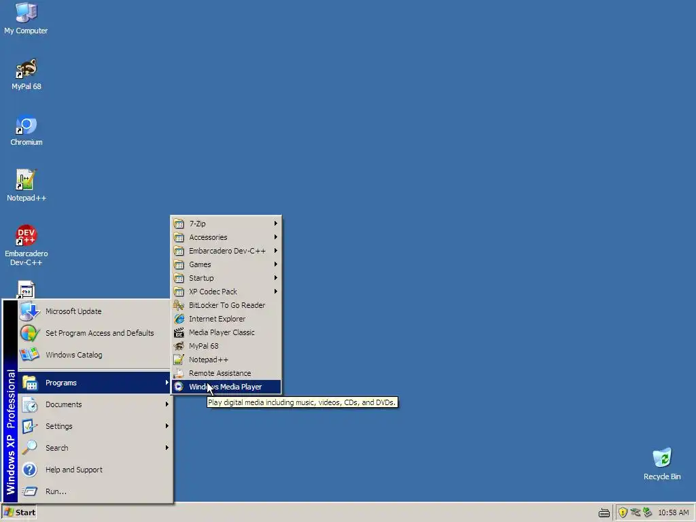Expand Embarcadero Dev-C++ folder in Programs menu

pos(226,251)
